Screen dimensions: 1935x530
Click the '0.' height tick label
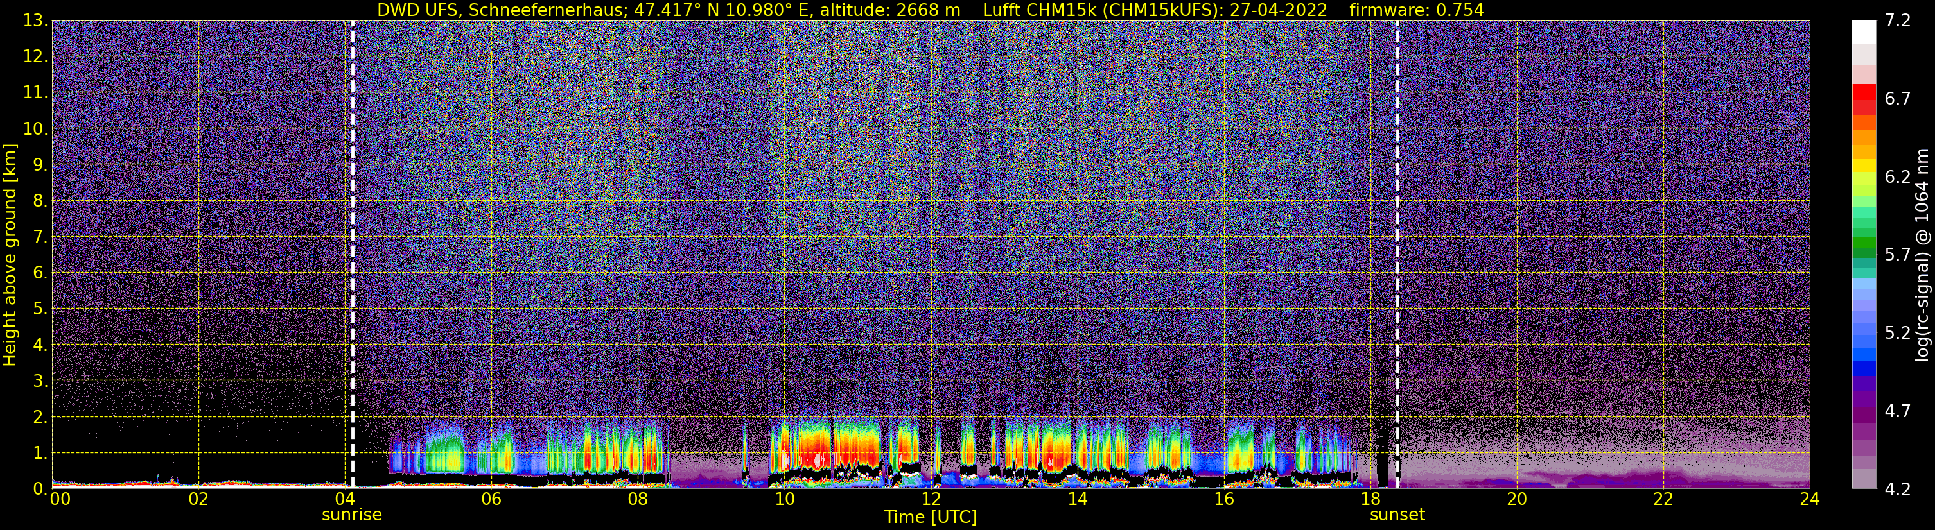tap(40, 488)
